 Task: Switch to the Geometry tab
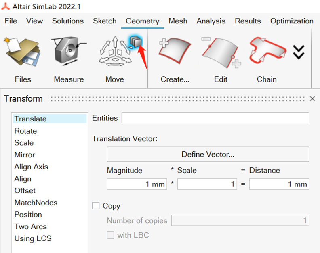tap(143, 21)
